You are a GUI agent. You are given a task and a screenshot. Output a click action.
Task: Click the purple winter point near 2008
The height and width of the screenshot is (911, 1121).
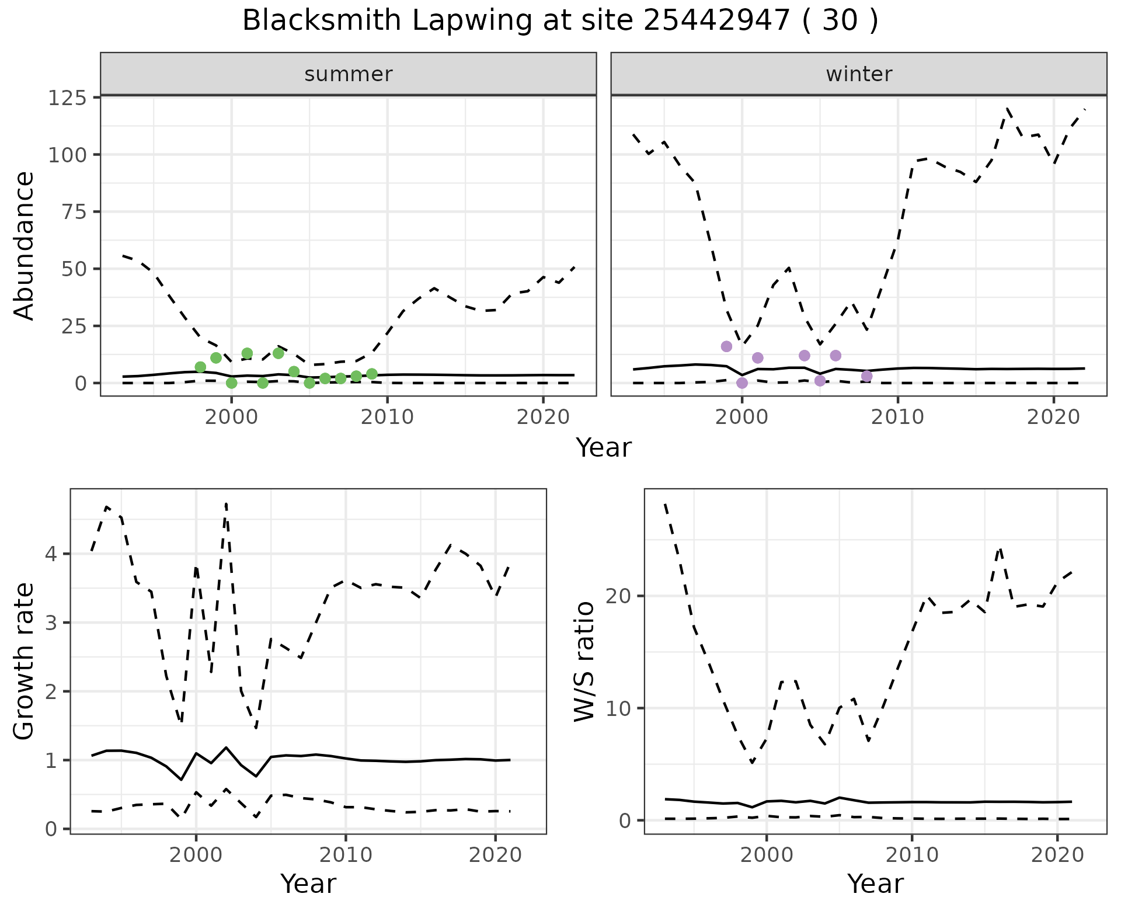point(866,376)
